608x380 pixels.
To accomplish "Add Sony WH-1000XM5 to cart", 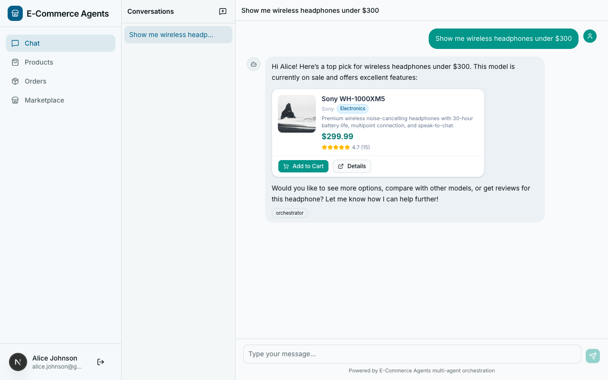I will click(x=303, y=166).
